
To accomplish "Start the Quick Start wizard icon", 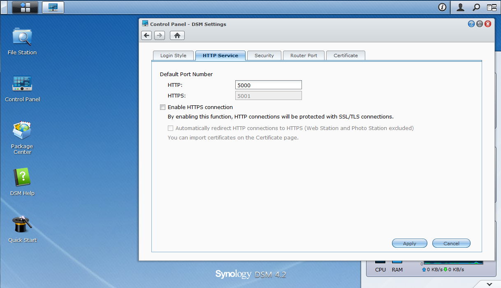I will (x=22, y=229).
